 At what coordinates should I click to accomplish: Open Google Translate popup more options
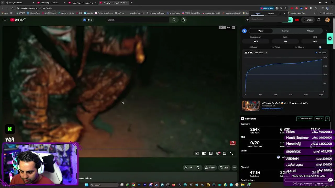280,14
